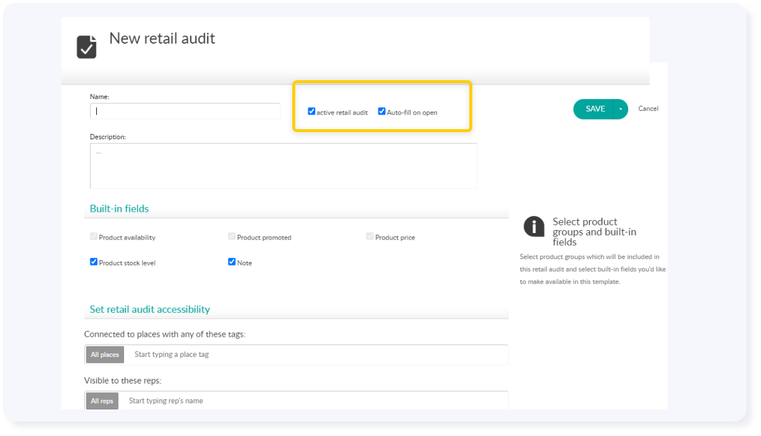Click the retail audit checkmark document icon
761x436 pixels.
tap(87, 47)
